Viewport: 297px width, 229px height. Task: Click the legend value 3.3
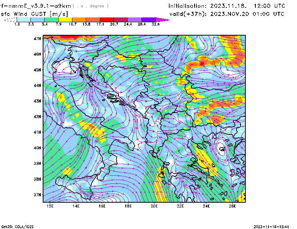pos(31,24)
